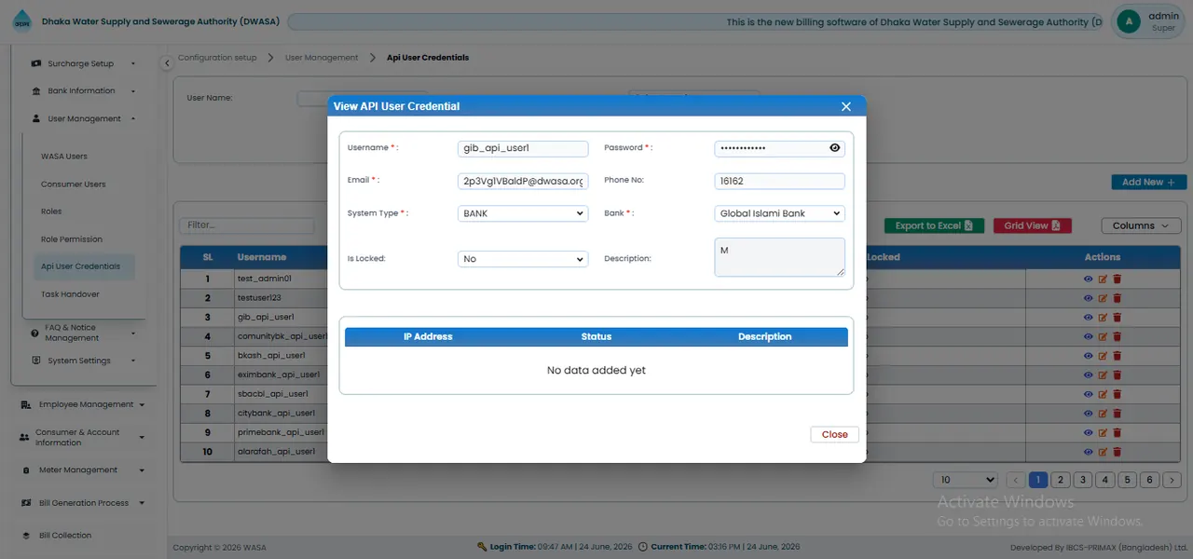
Task: Expand Meter Management menu
Action: tap(82, 470)
